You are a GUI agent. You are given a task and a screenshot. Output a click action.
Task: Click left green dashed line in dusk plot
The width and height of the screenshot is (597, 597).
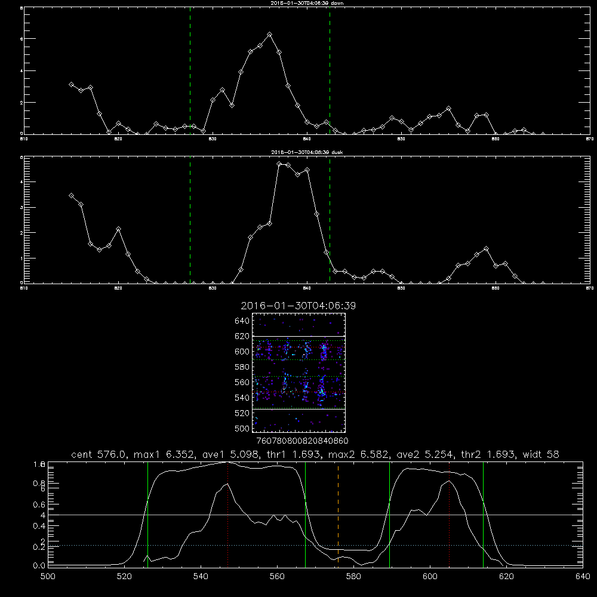pos(190,220)
